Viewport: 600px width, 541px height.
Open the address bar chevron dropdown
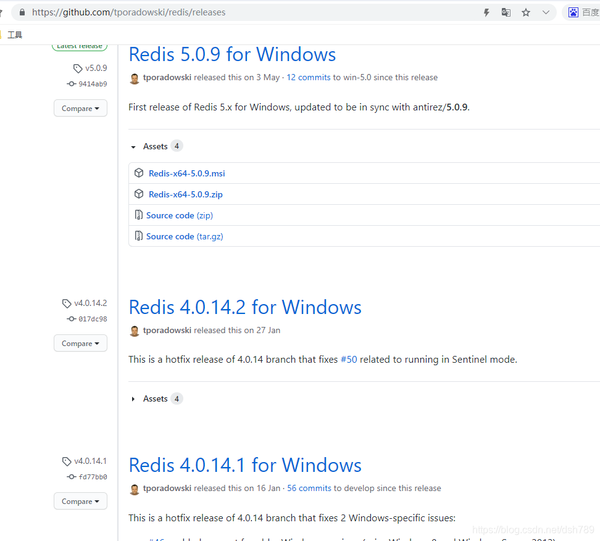click(x=546, y=12)
